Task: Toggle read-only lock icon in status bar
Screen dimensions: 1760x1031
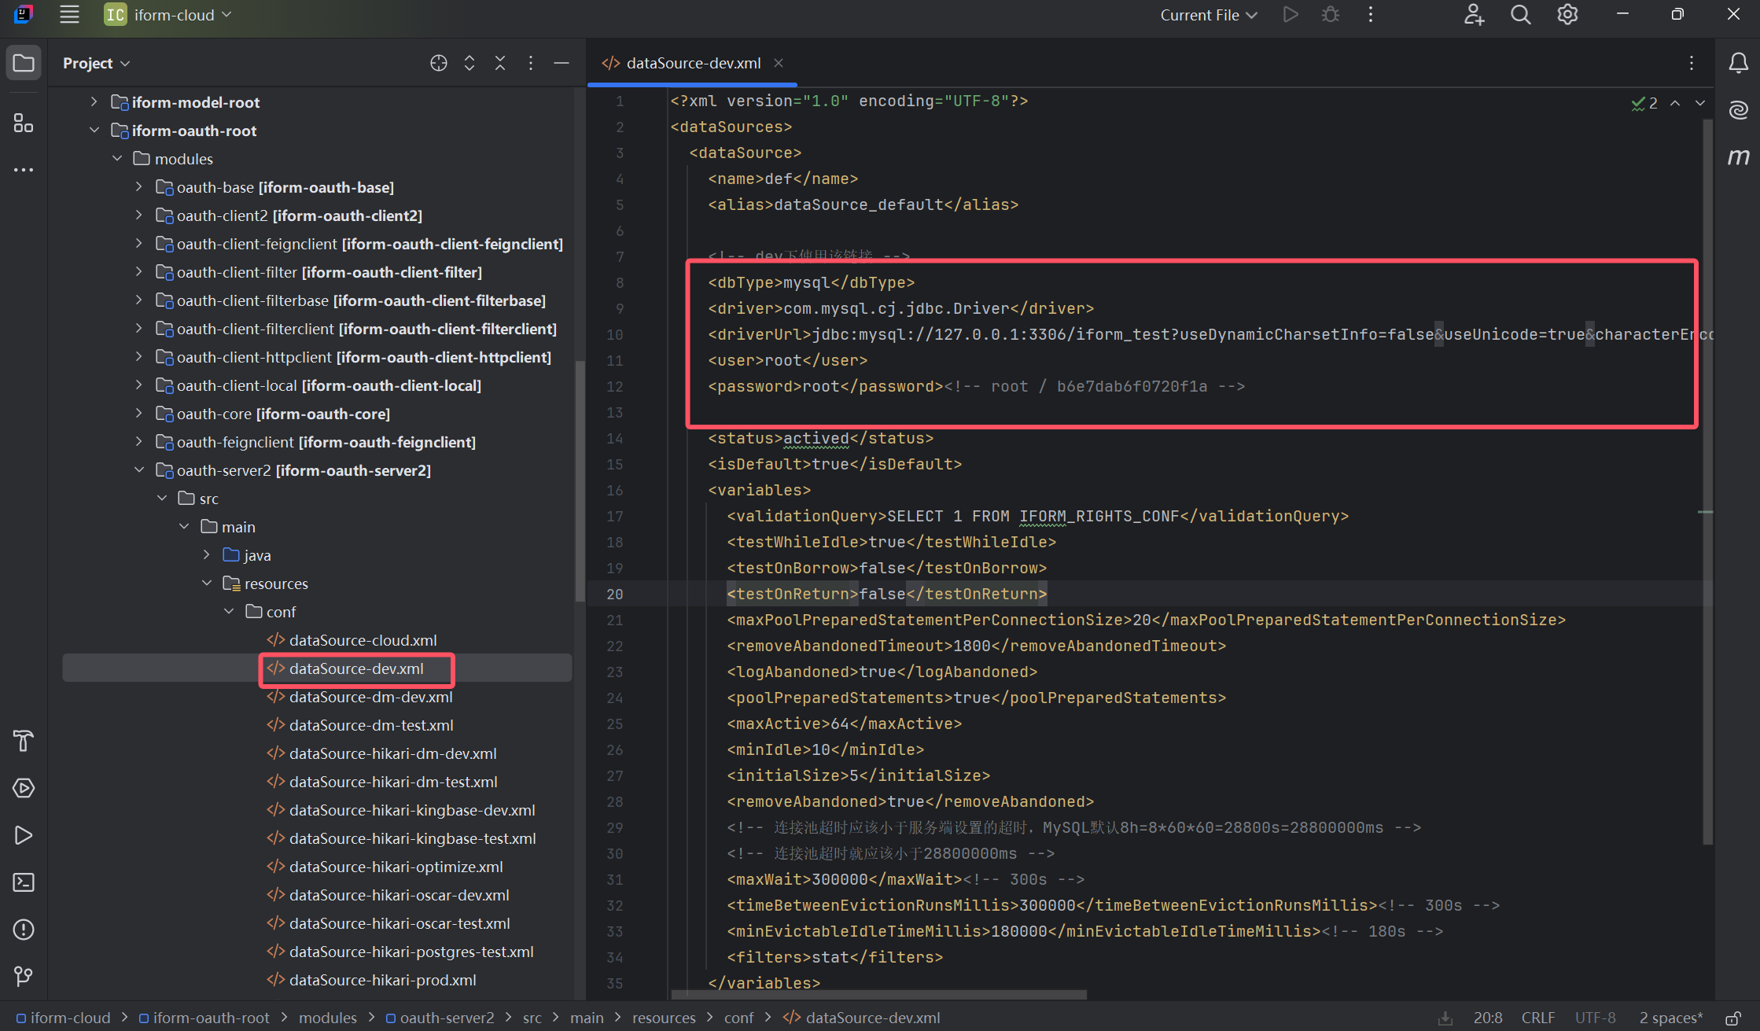Action: click(1732, 1018)
